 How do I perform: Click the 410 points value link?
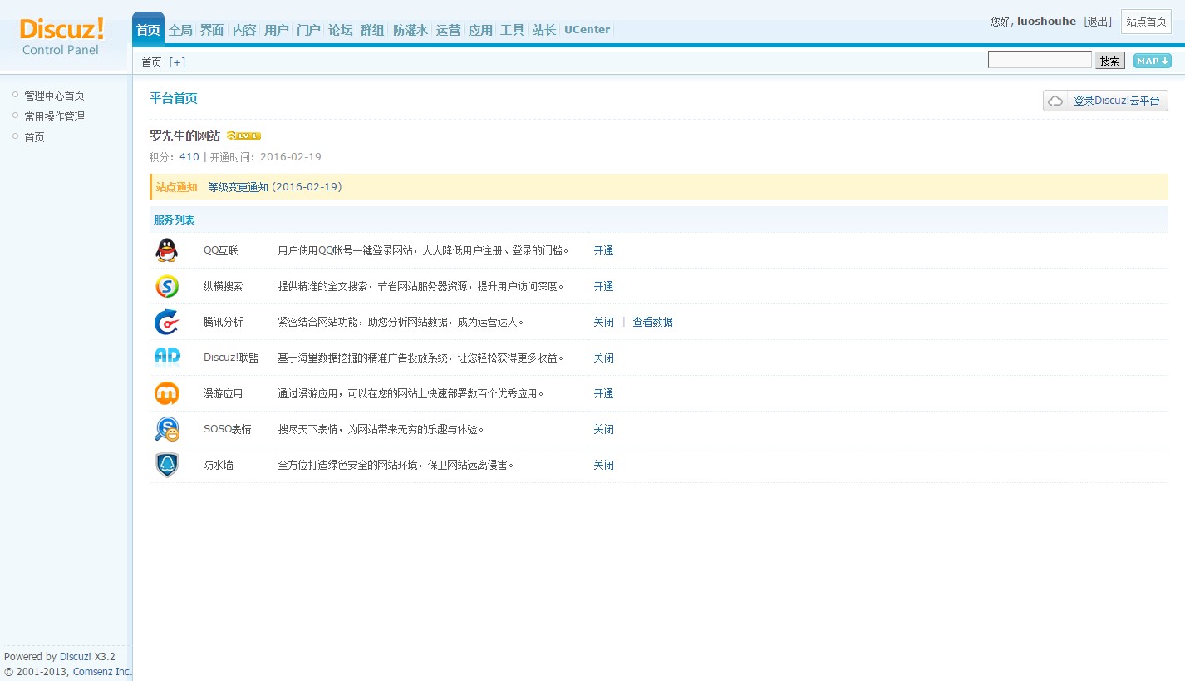[189, 157]
